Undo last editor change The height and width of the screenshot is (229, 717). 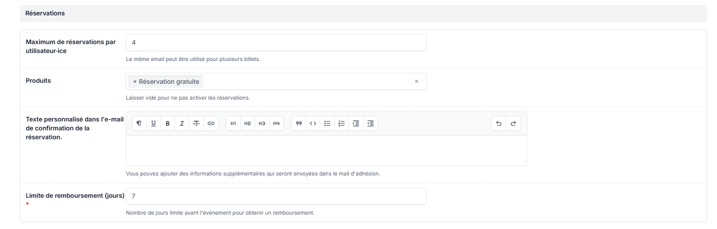click(499, 123)
